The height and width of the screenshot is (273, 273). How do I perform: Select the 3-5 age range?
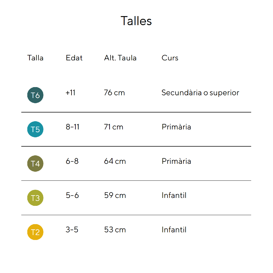click(x=72, y=230)
